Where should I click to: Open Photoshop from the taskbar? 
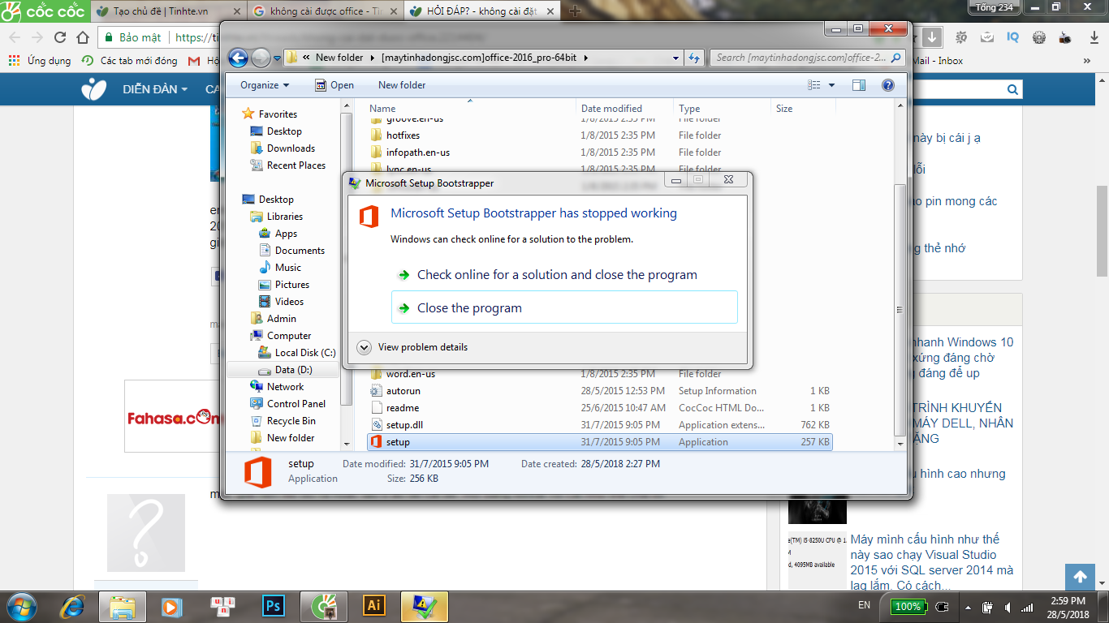[x=273, y=606]
